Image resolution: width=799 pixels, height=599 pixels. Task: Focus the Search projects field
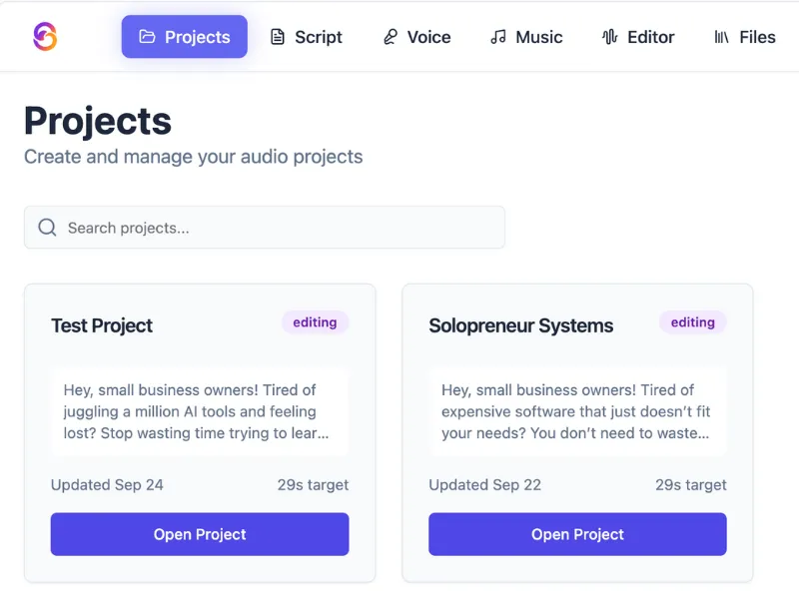(280, 228)
